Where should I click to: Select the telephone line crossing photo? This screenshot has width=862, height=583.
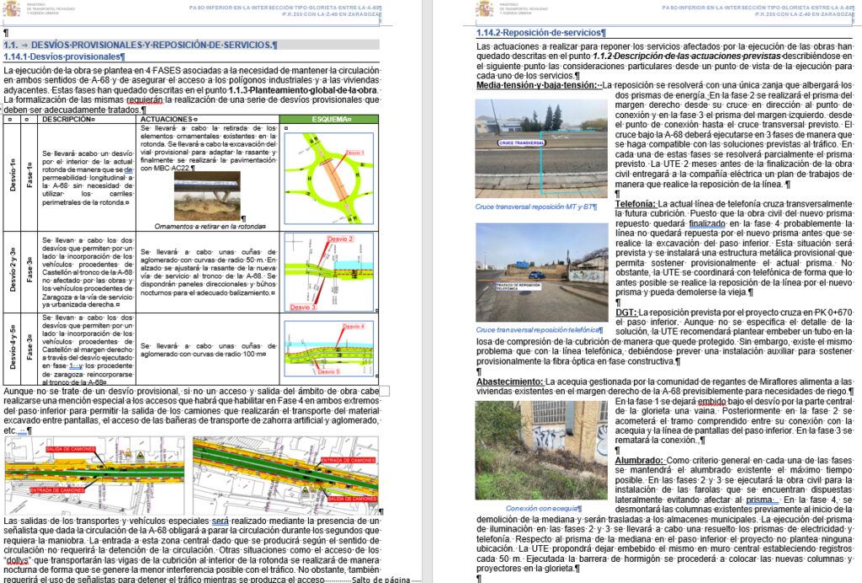(x=540, y=273)
